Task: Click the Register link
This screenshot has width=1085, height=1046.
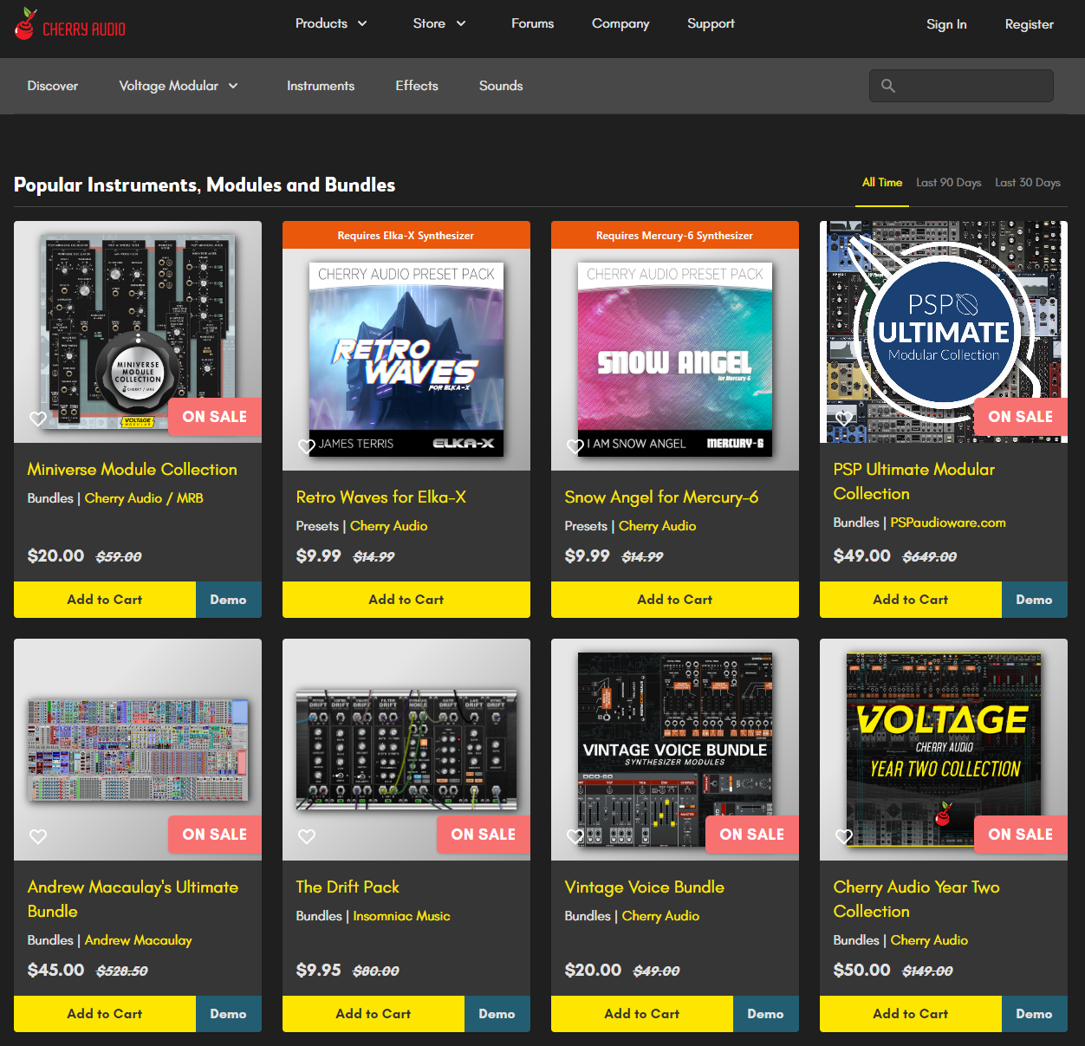Action: coord(1030,24)
